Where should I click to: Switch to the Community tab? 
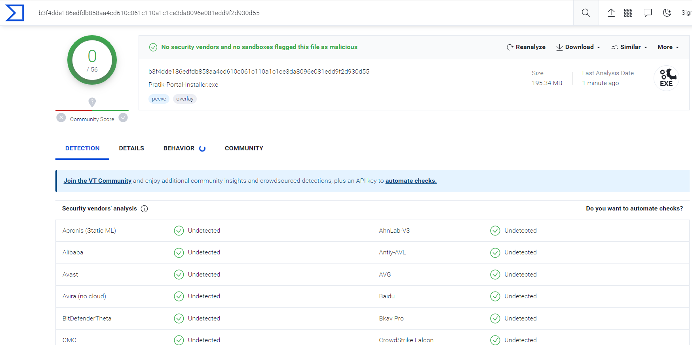tap(244, 148)
